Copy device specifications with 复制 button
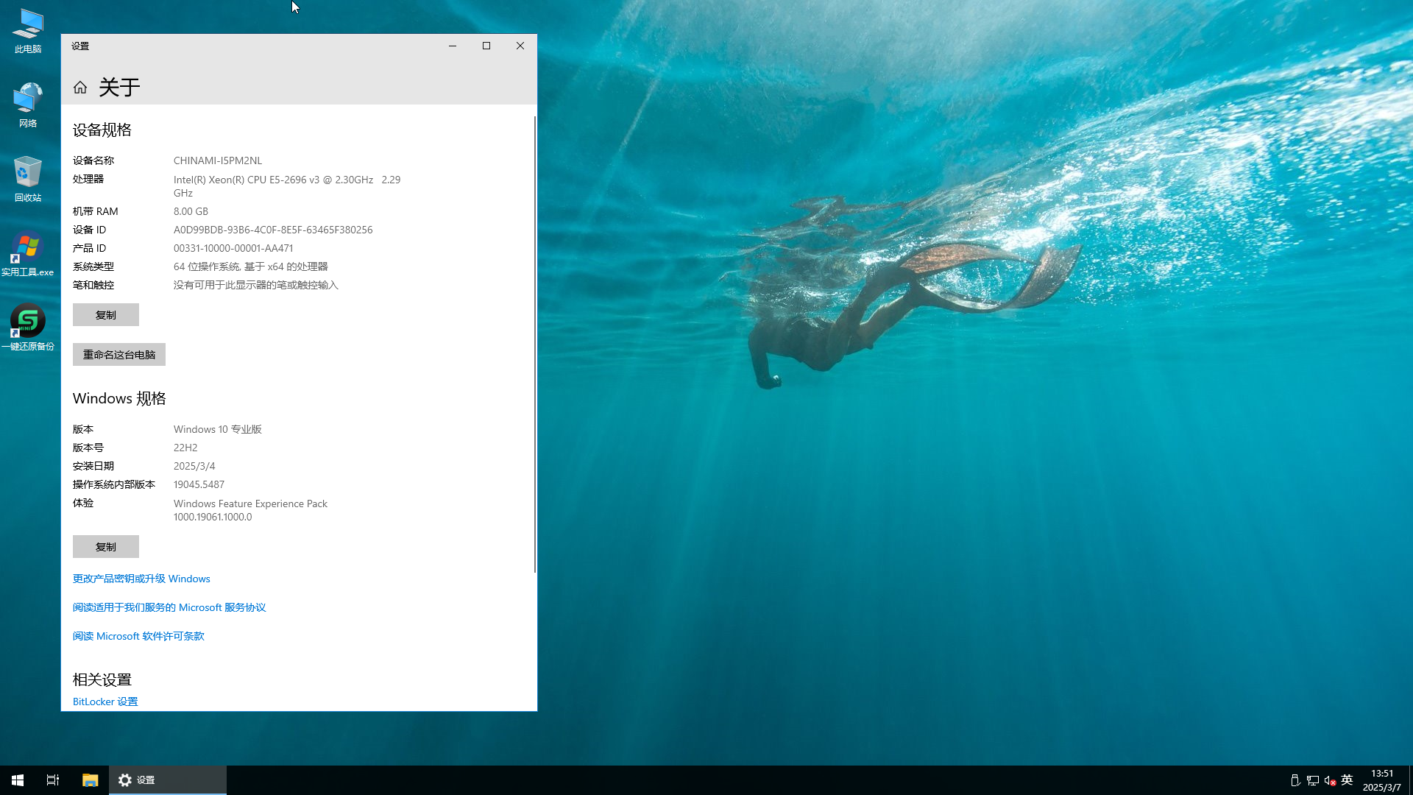 pos(106,315)
